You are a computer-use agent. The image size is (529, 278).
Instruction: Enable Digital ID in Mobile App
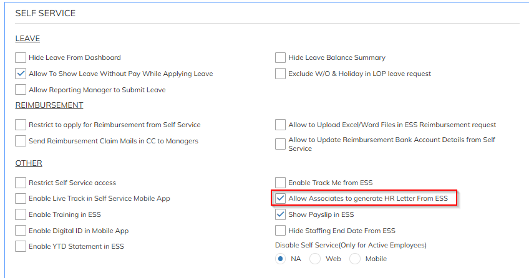[21, 231]
